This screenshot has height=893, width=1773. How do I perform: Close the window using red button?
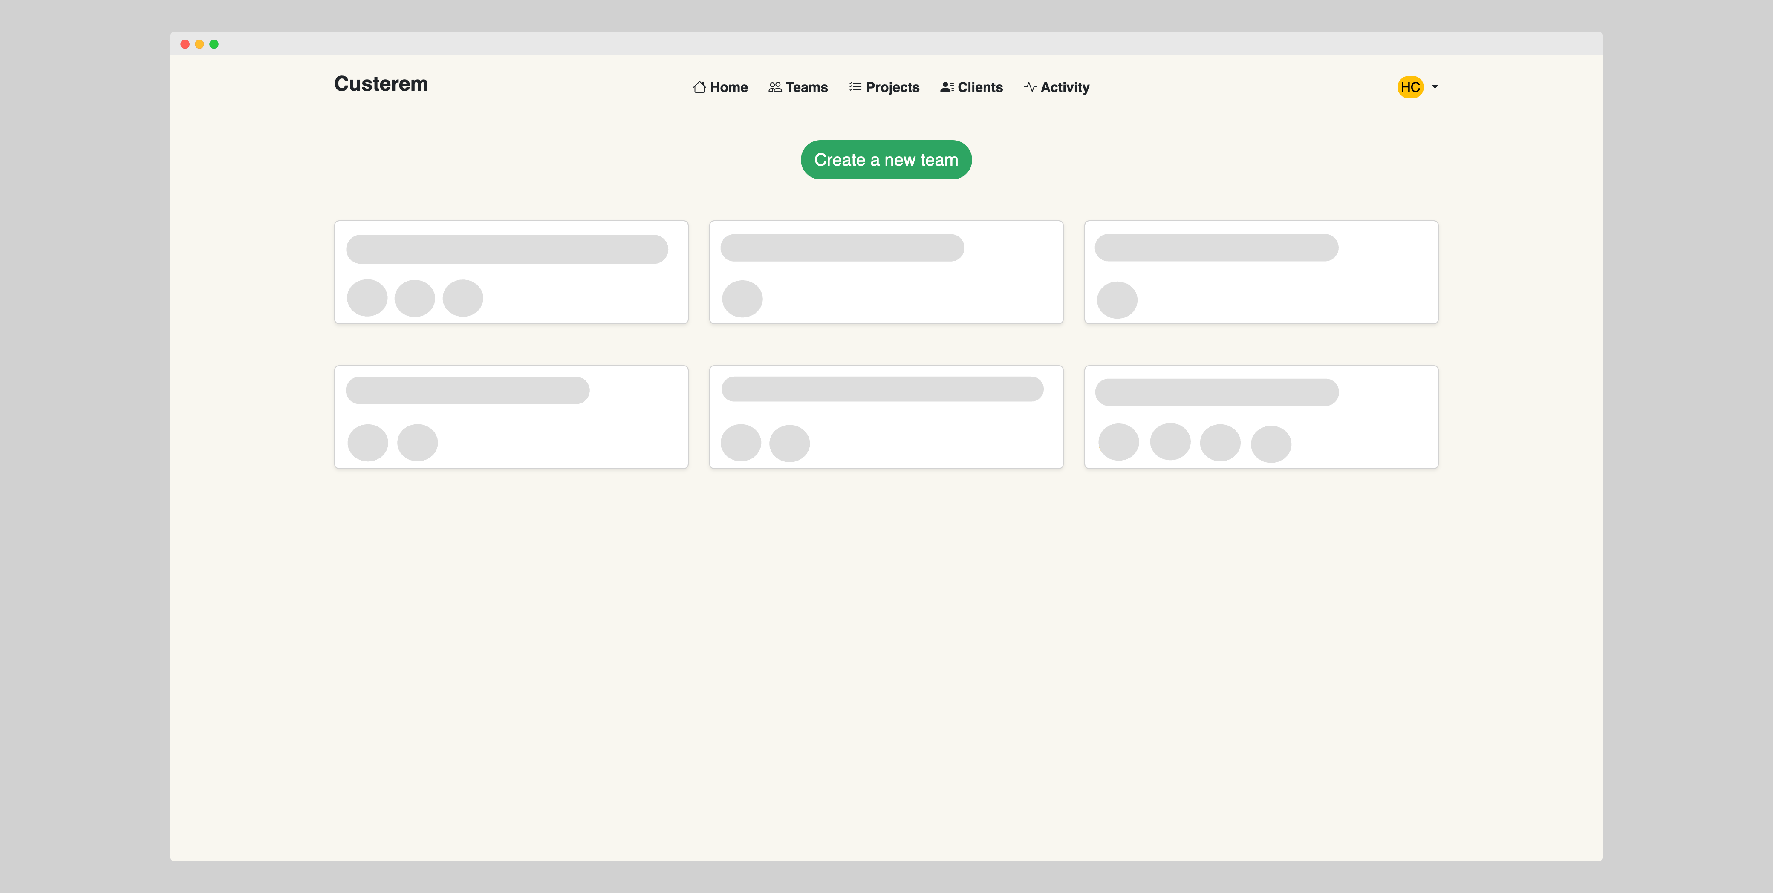[x=185, y=44]
